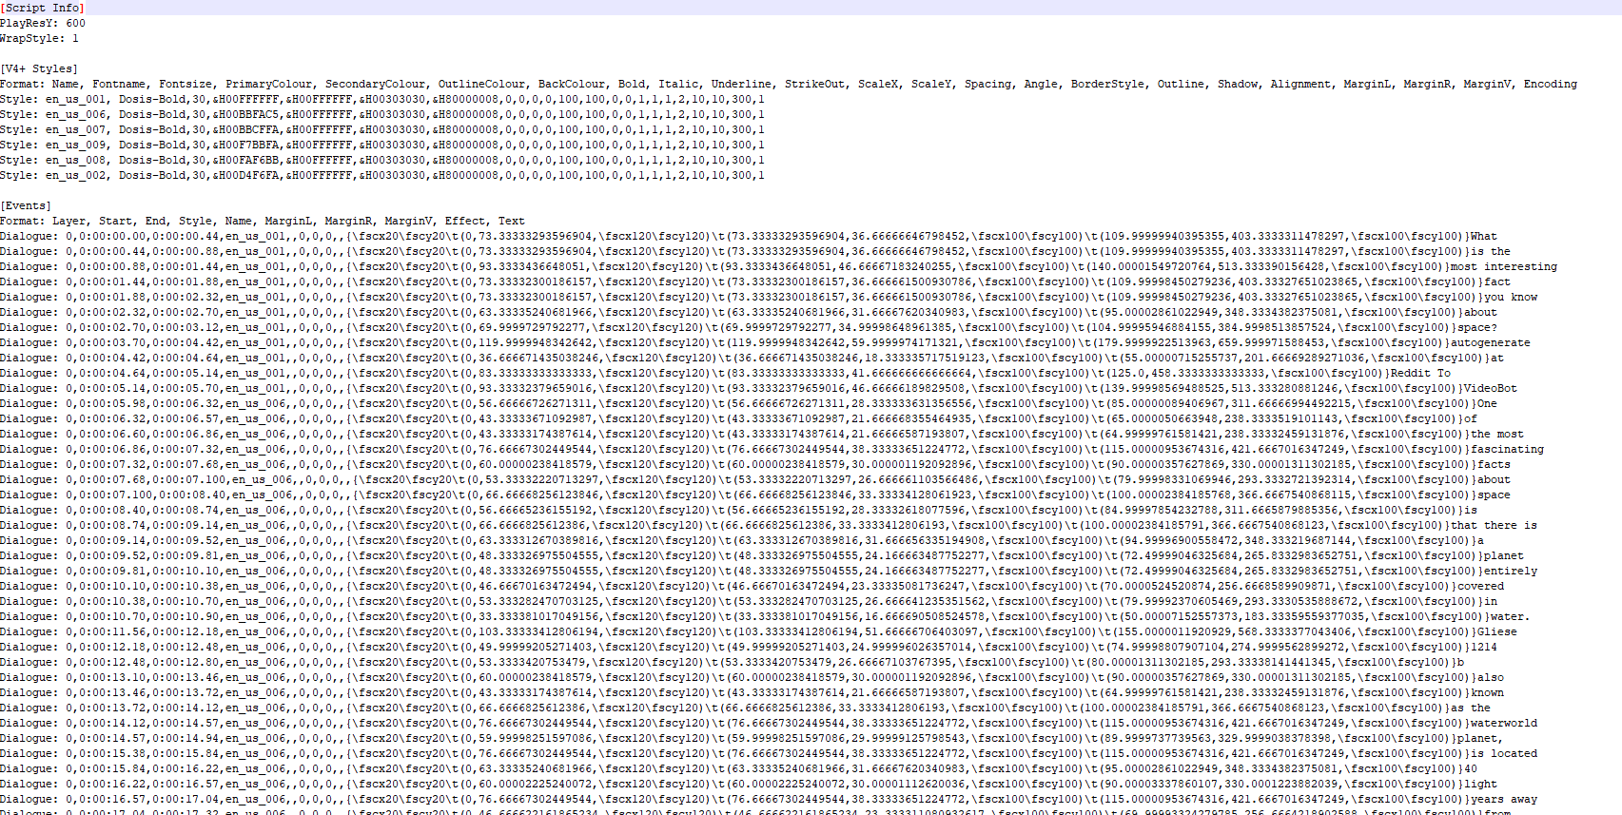Click the [Script Info] header line

(x=43, y=8)
